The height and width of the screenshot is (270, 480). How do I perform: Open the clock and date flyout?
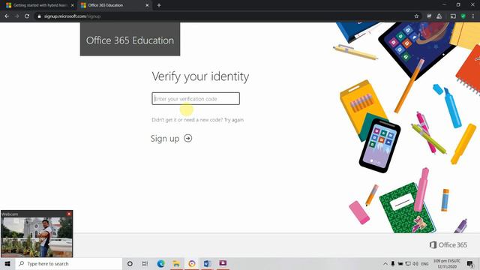tap(447, 263)
